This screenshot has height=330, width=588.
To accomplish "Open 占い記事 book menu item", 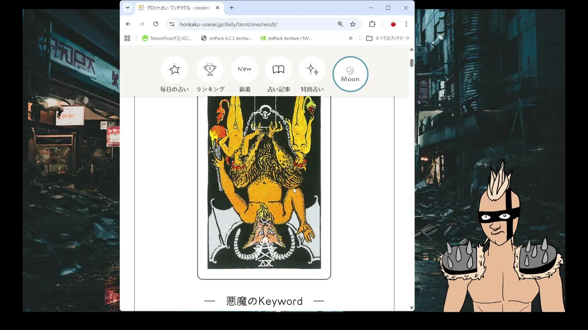I will pos(278,75).
